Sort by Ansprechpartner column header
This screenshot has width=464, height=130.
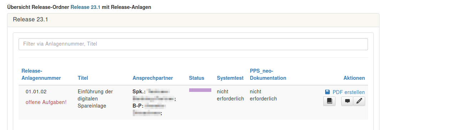153,78
